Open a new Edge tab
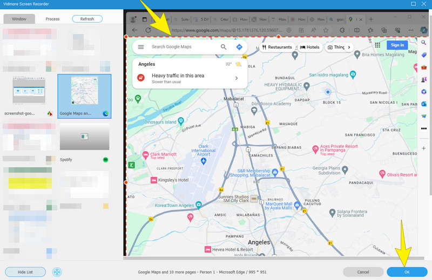 click(x=371, y=19)
